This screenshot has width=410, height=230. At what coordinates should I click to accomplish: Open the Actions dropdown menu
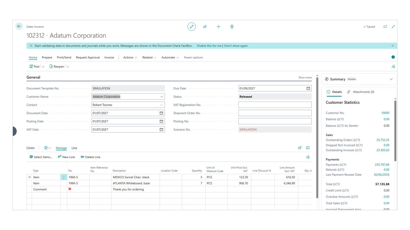click(x=130, y=57)
